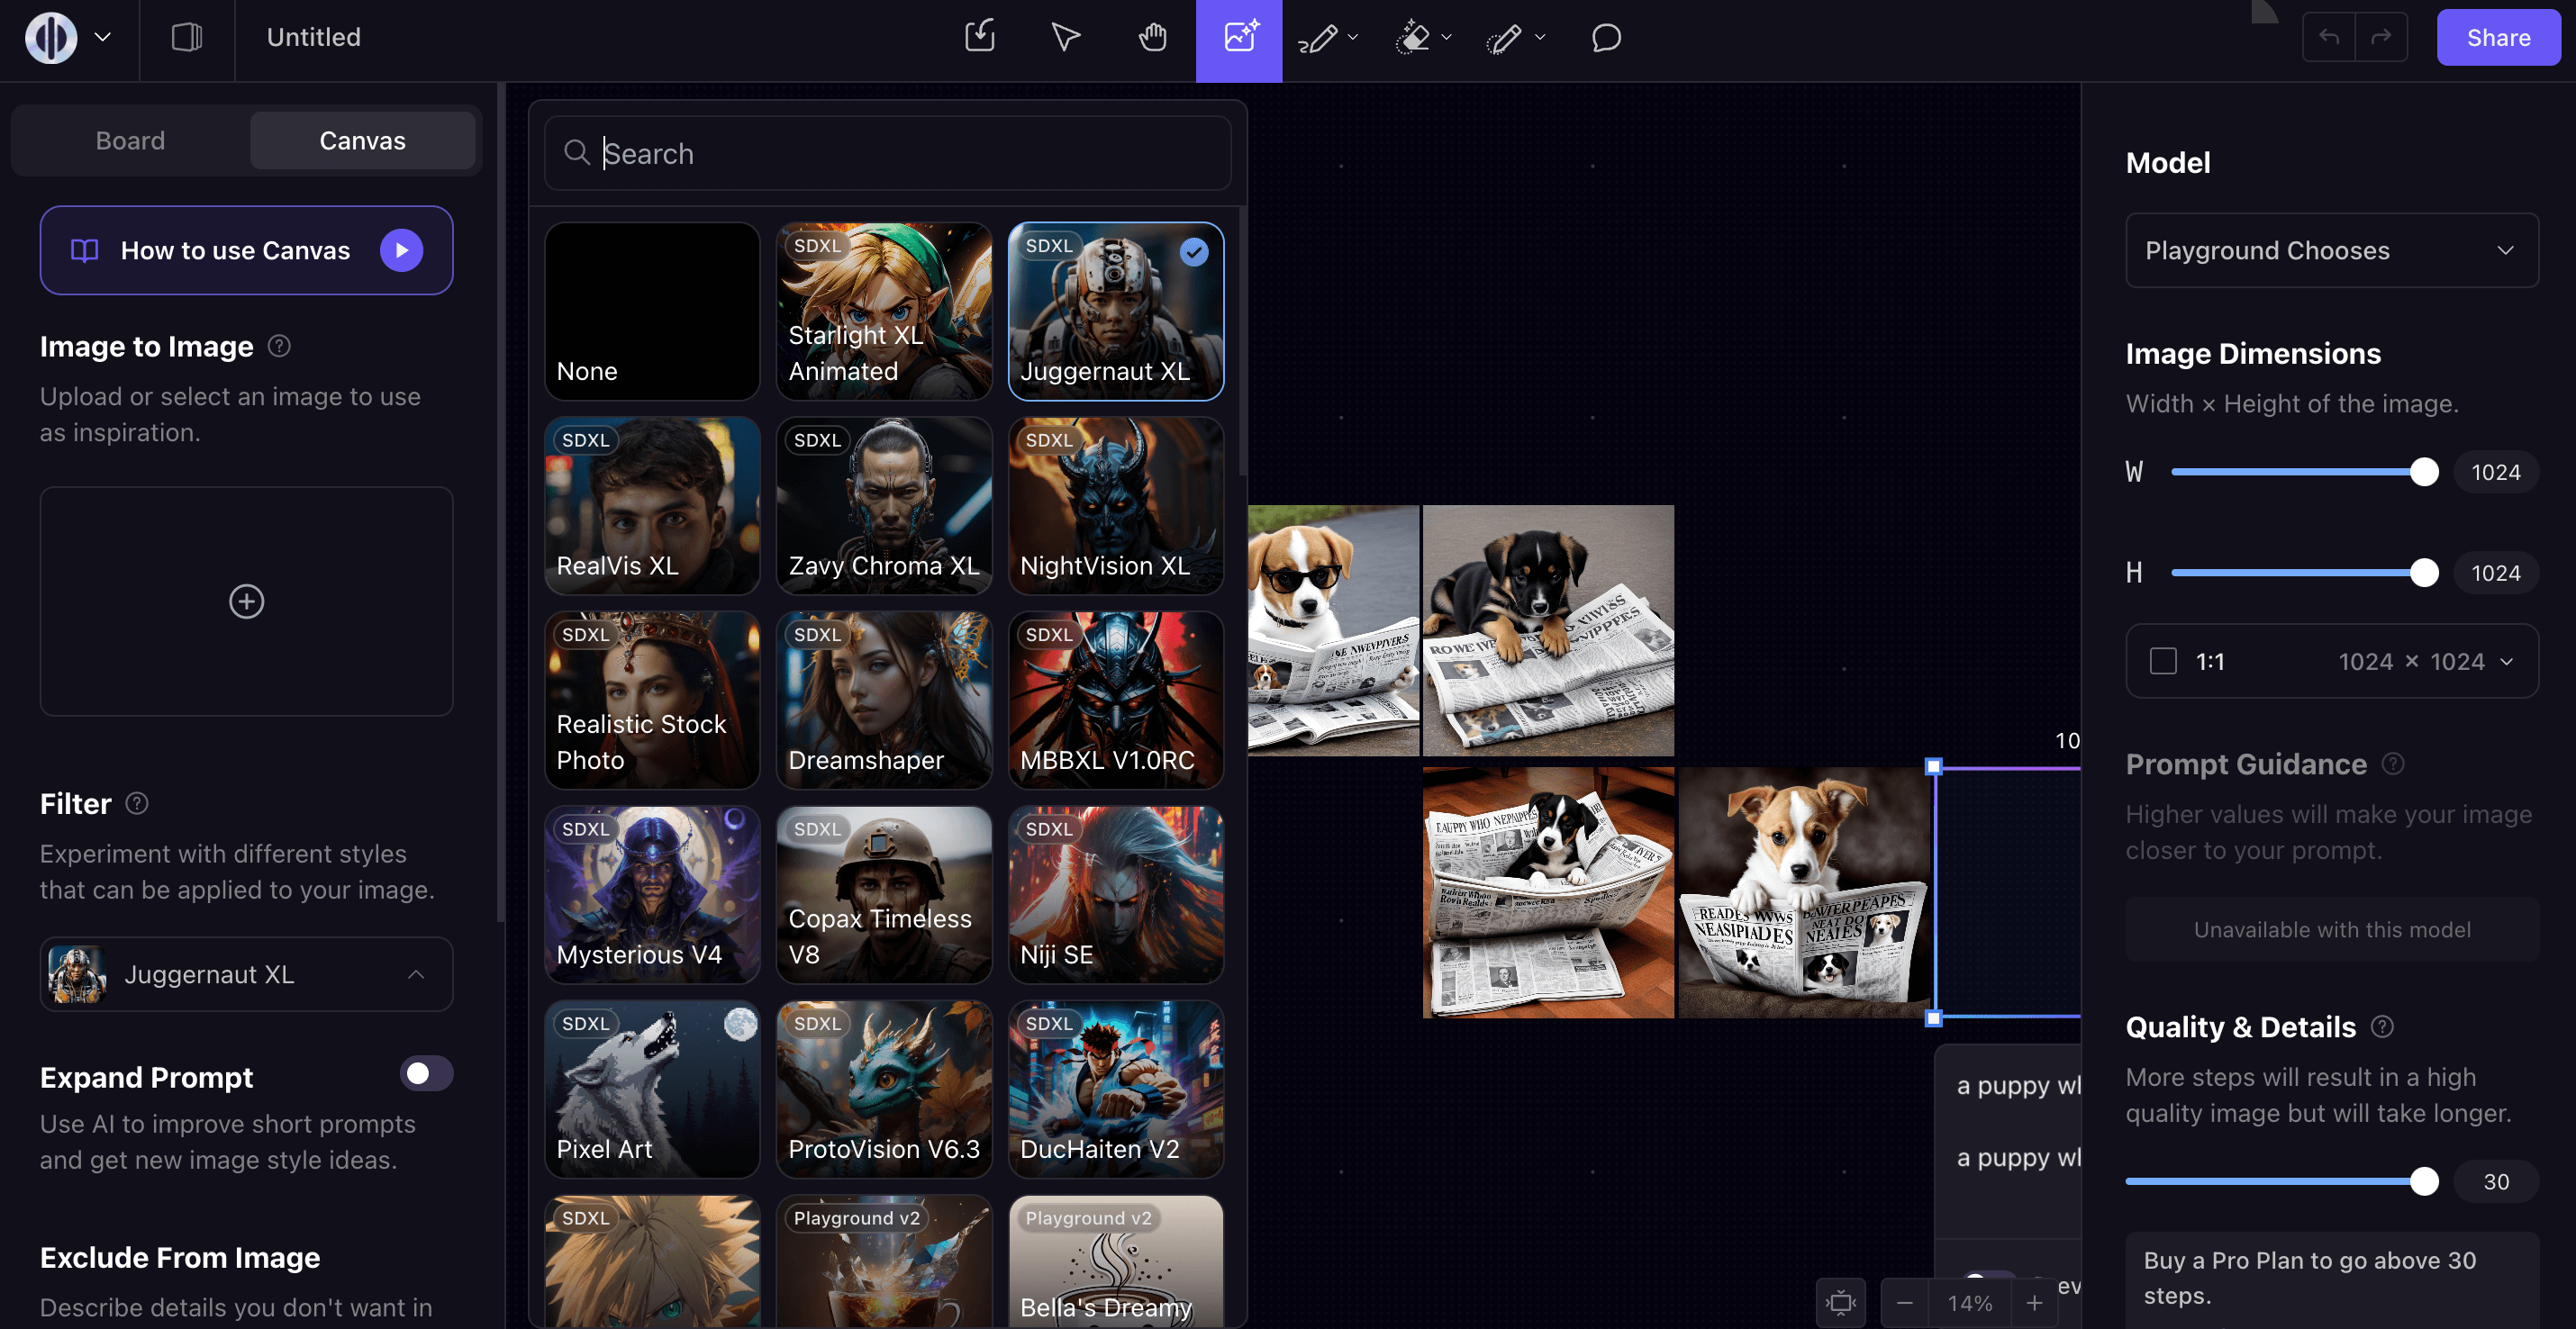The height and width of the screenshot is (1329, 2576).
Task: Check the 1:1 aspect ratio checkbox
Action: click(2163, 661)
